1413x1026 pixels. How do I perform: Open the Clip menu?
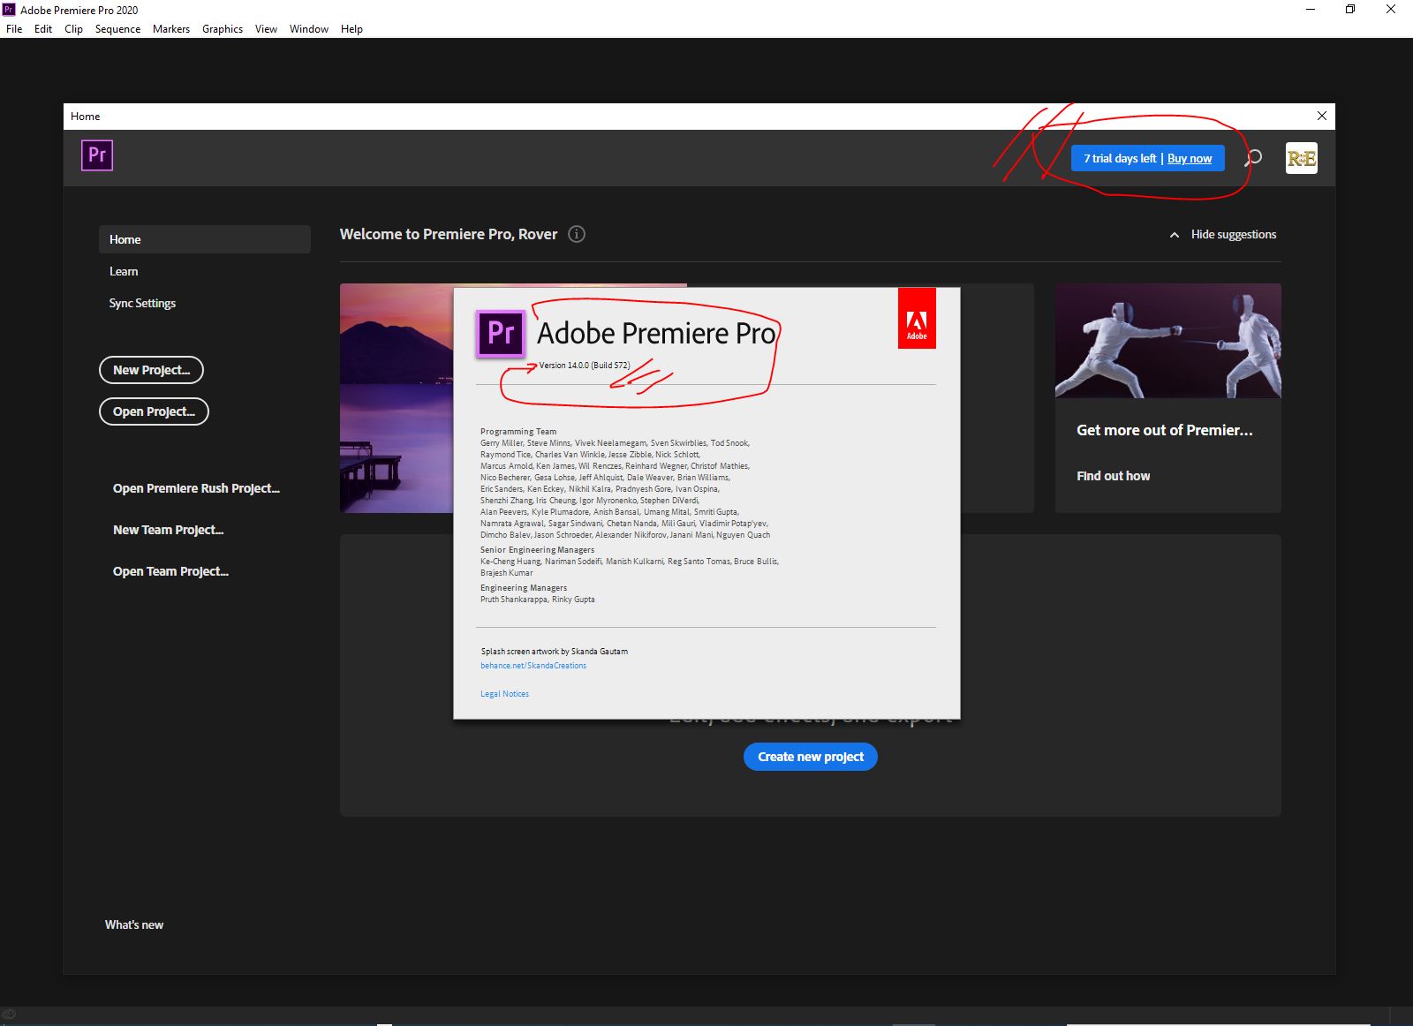point(74,29)
